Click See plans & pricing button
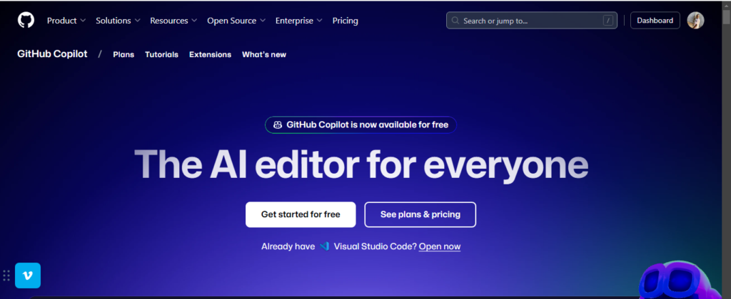Viewport: 731px width, 299px height. click(420, 214)
